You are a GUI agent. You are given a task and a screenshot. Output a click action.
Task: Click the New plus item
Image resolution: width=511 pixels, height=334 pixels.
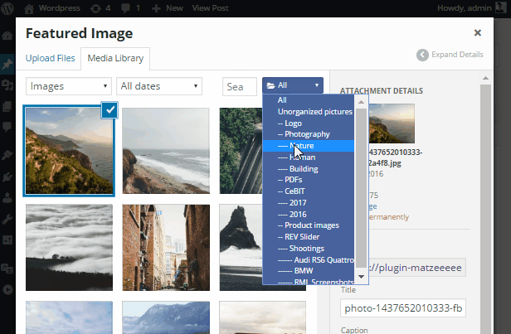point(168,8)
